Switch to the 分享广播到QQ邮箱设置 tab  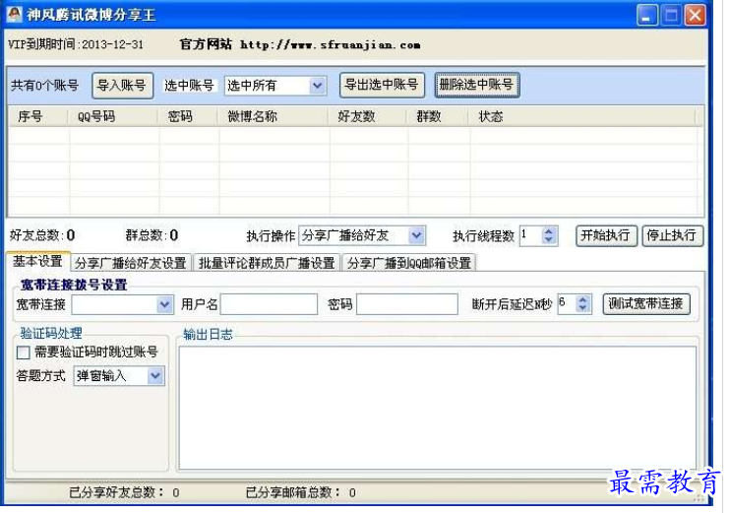coord(409,263)
